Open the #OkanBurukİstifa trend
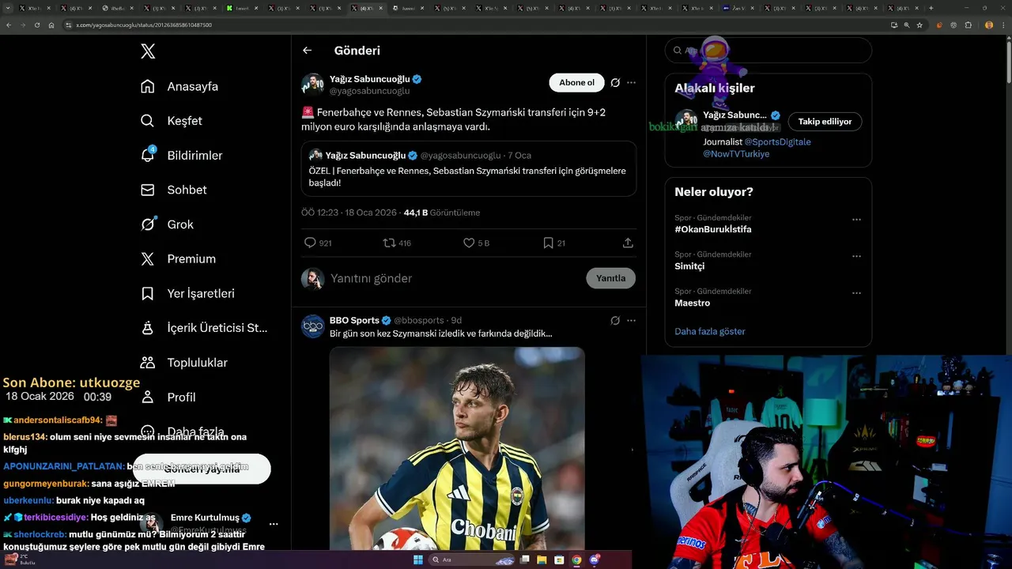 [713, 229]
